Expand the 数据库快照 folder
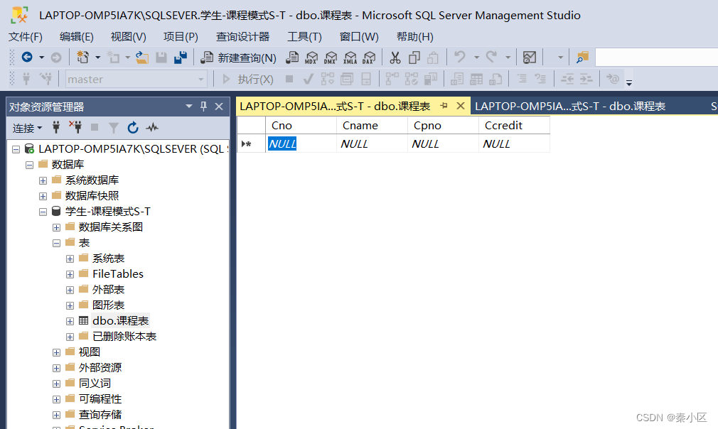The height and width of the screenshot is (429, 718). click(x=43, y=196)
